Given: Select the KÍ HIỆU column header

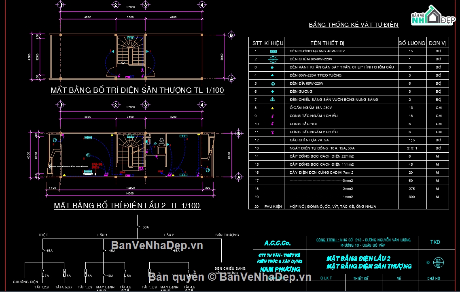Looking at the screenshot, I should pyautogui.click(x=274, y=43).
